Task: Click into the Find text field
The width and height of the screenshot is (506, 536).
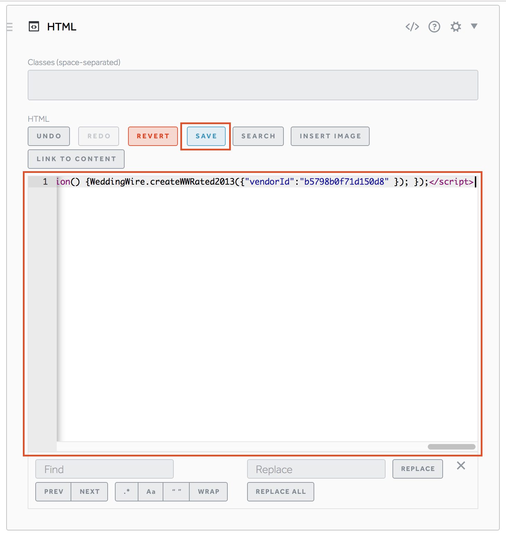Action: (x=104, y=469)
